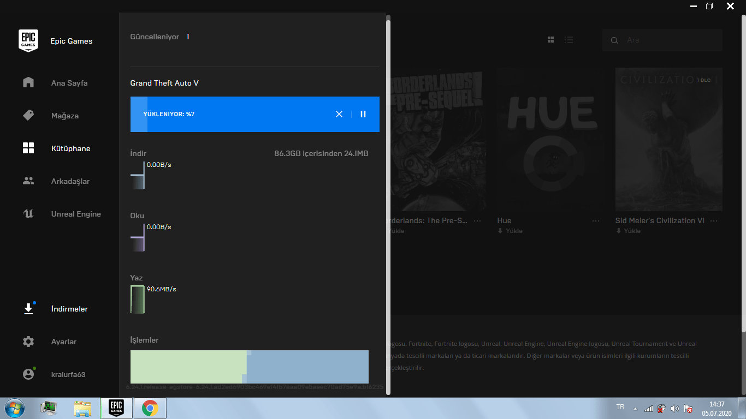Viewport: 746px width, 419px height.
Task: Click the blue YÜKLENİYOR progress bar
Action: (255, 114)
